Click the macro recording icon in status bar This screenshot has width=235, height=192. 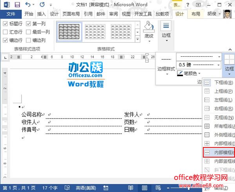[106, 188]
